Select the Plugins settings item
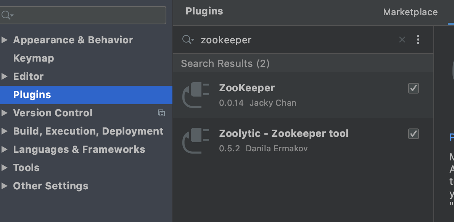 [32, 95]
